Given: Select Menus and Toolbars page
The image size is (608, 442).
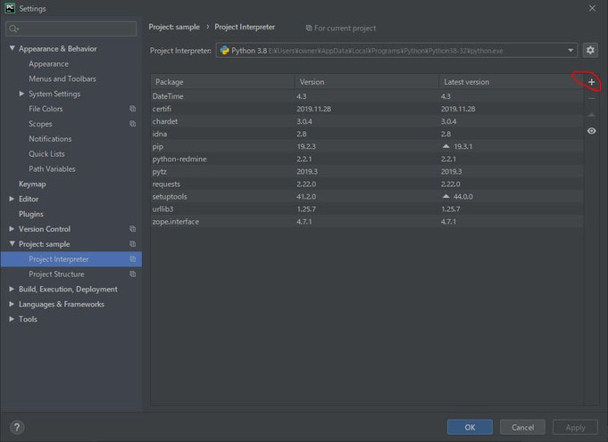Looking at the screenshot, I should tap(62, 78).
